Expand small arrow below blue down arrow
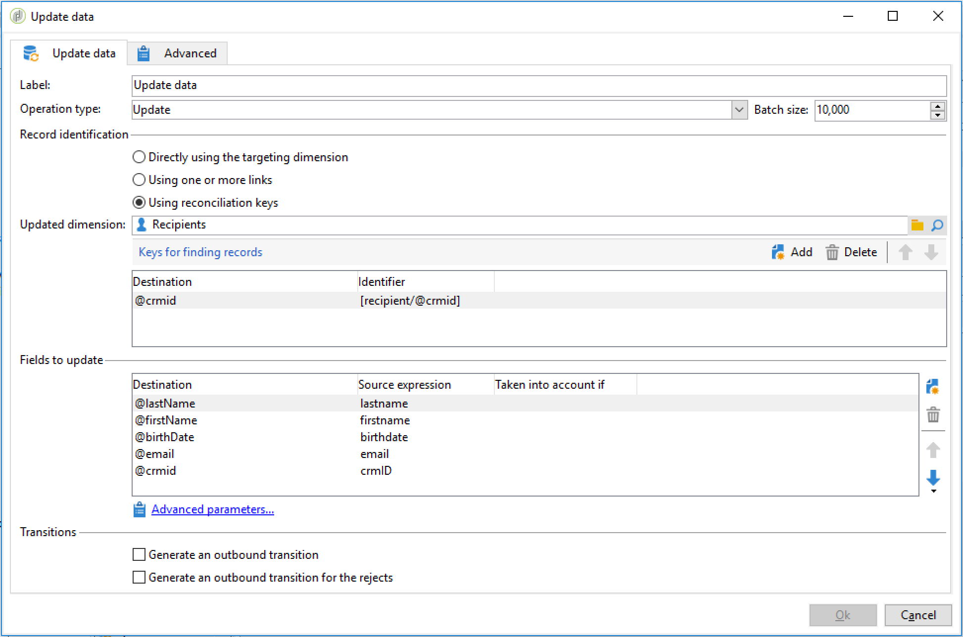 tap(933, 491)
